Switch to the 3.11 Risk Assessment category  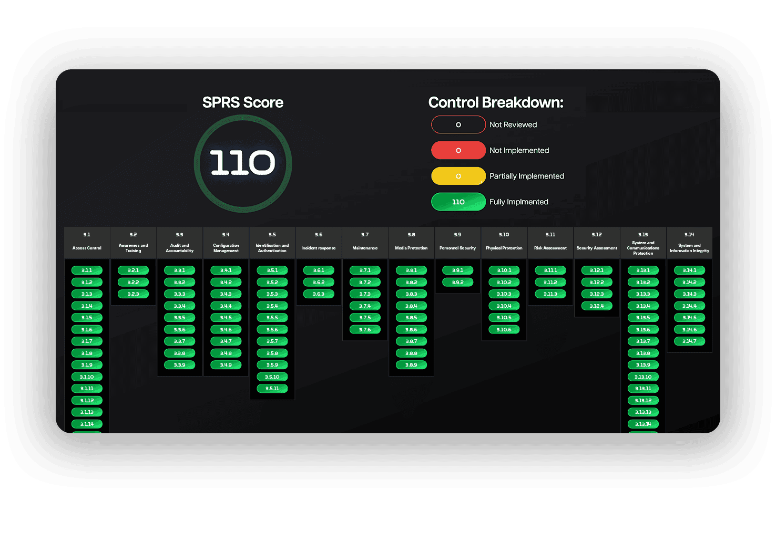click(550, 242)
